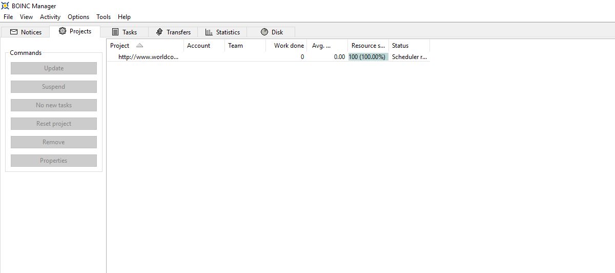
Task: Click the gear icon on Projects tab
Action: click(x=63, y=31)
